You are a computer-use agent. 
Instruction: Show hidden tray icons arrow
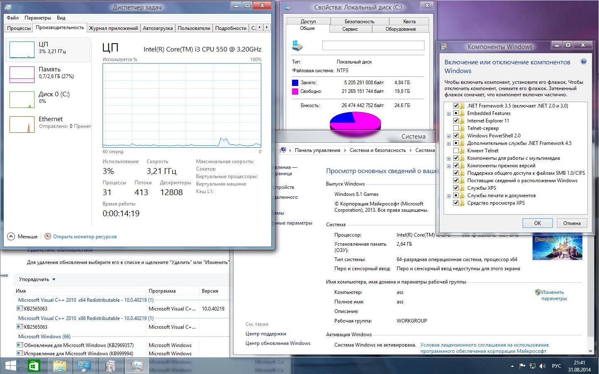click(512, 366)
